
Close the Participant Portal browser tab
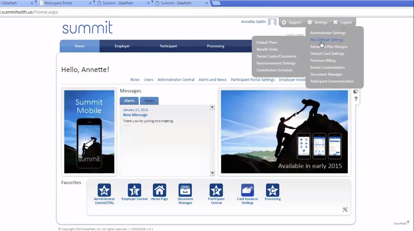point(90,3)
